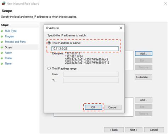Open the Program step
The height and width of the screenshot is (134, 168).
click(10, 36)
